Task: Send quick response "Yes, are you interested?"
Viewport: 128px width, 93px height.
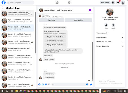Action: pos(55,37)
